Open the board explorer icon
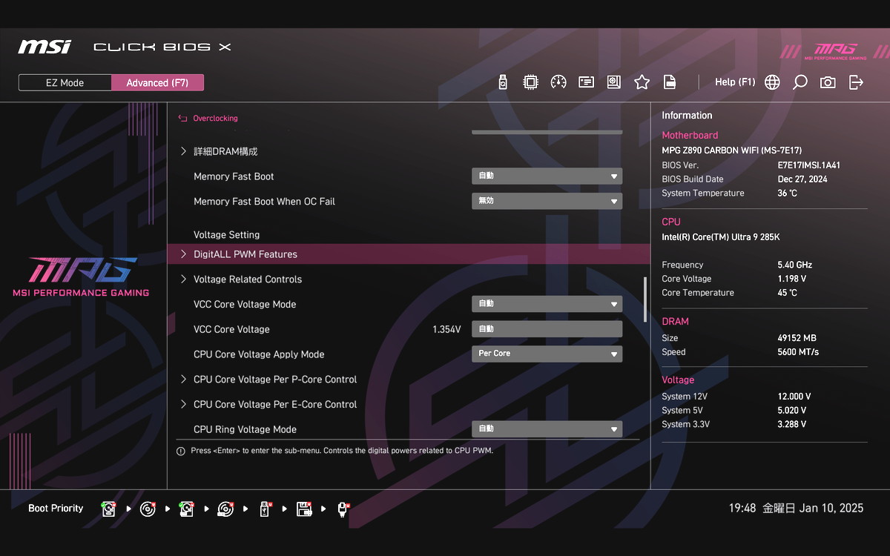 (x=614, y=82)
